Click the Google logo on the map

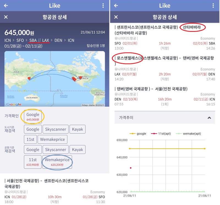14,104
